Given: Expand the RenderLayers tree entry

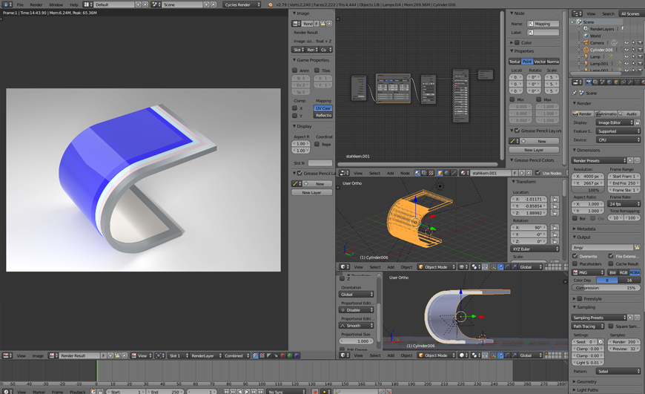Looking at the screenshot, I should 579,29.
